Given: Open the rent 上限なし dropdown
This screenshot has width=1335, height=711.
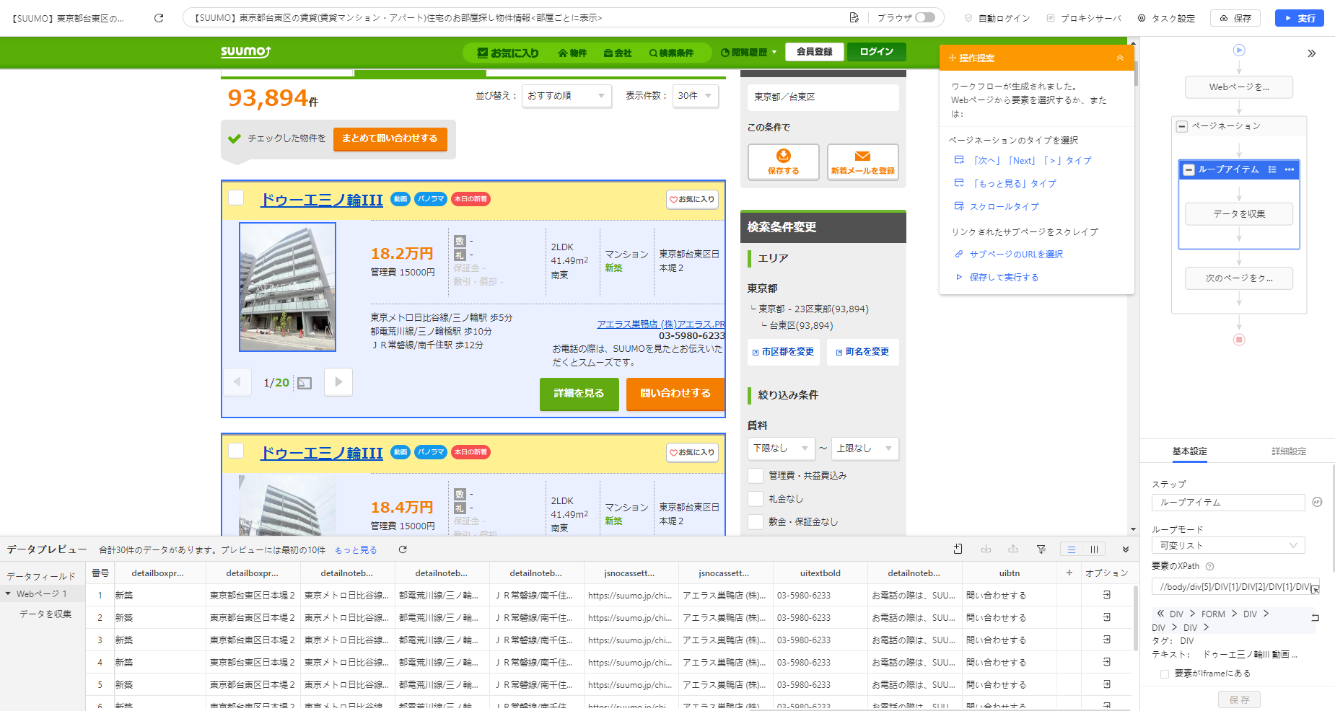Looking at the screenshot, I should click(865, 449).
